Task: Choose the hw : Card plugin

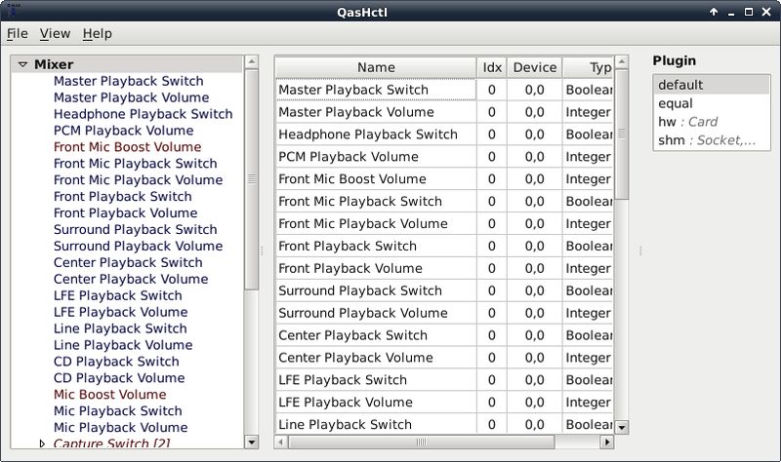Action: (x=712, y=122)
